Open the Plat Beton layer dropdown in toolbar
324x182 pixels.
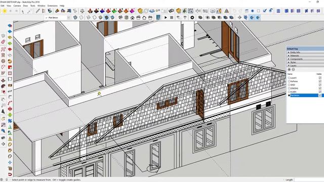(69, 18)
